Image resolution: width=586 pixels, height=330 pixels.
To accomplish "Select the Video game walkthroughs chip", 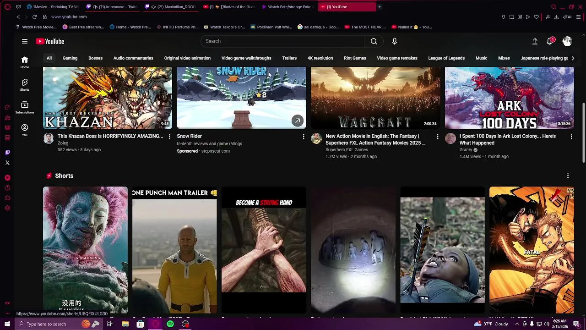I will point(246,58).
